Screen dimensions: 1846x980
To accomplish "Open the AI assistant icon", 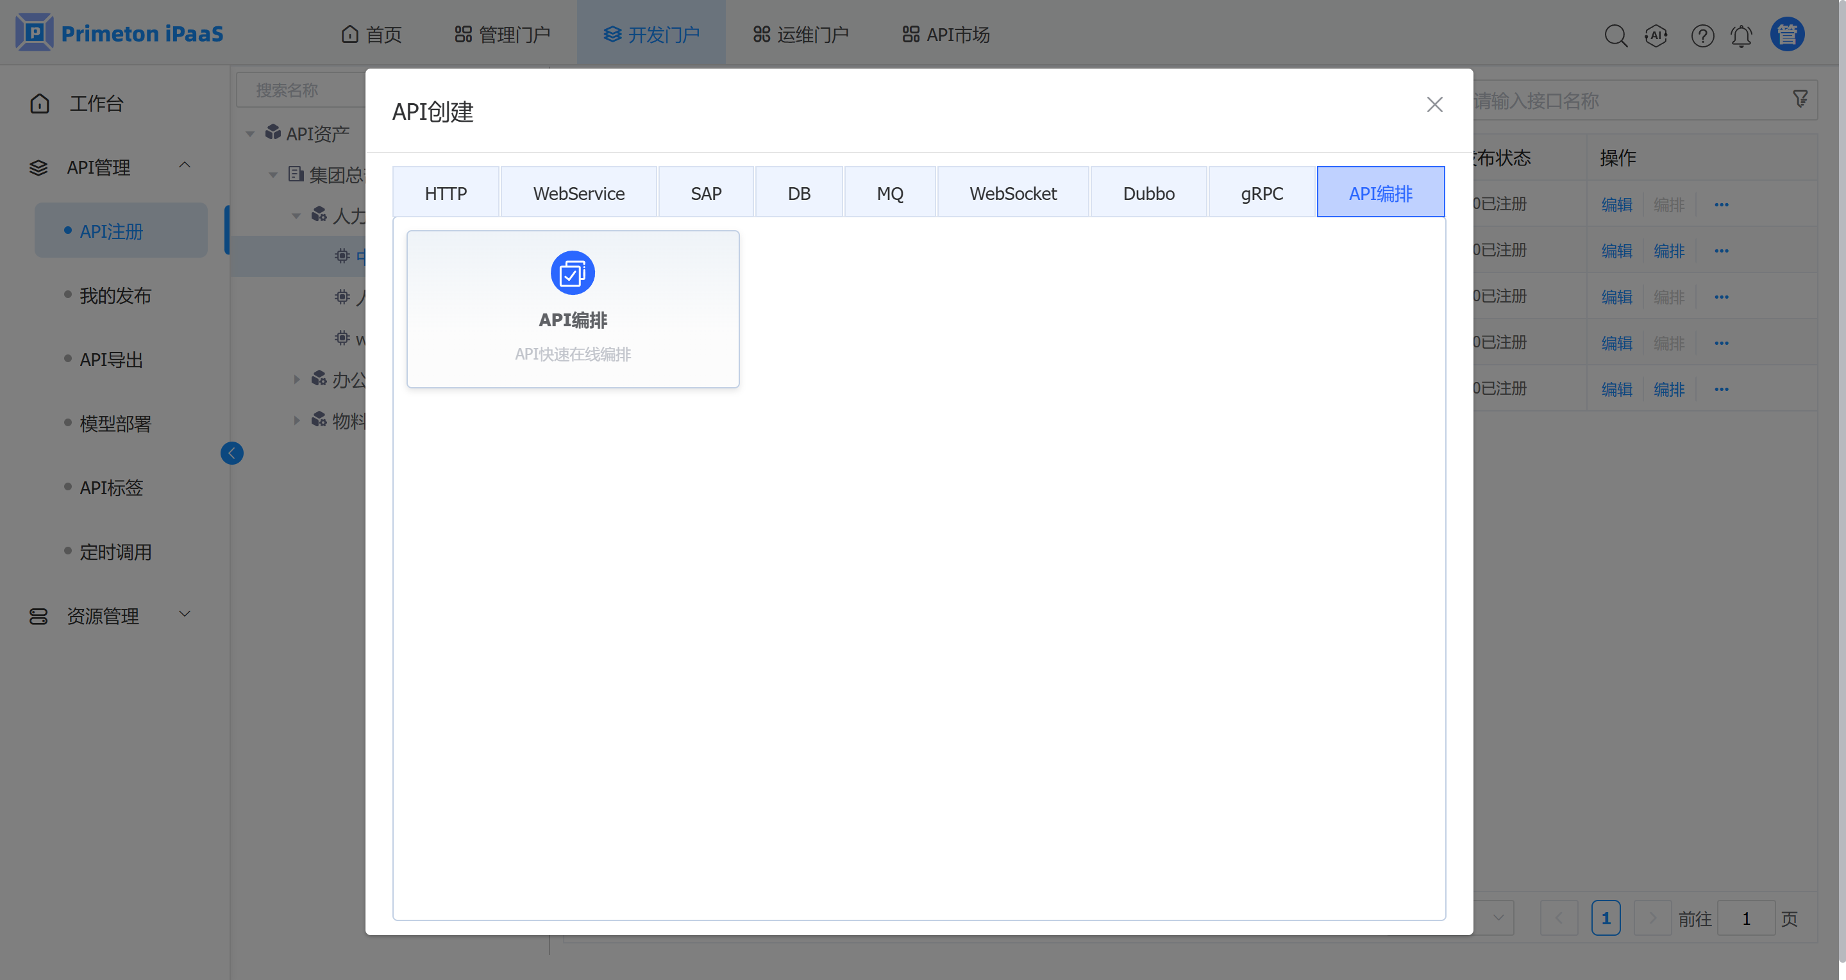I will [x=1656, y=35].
